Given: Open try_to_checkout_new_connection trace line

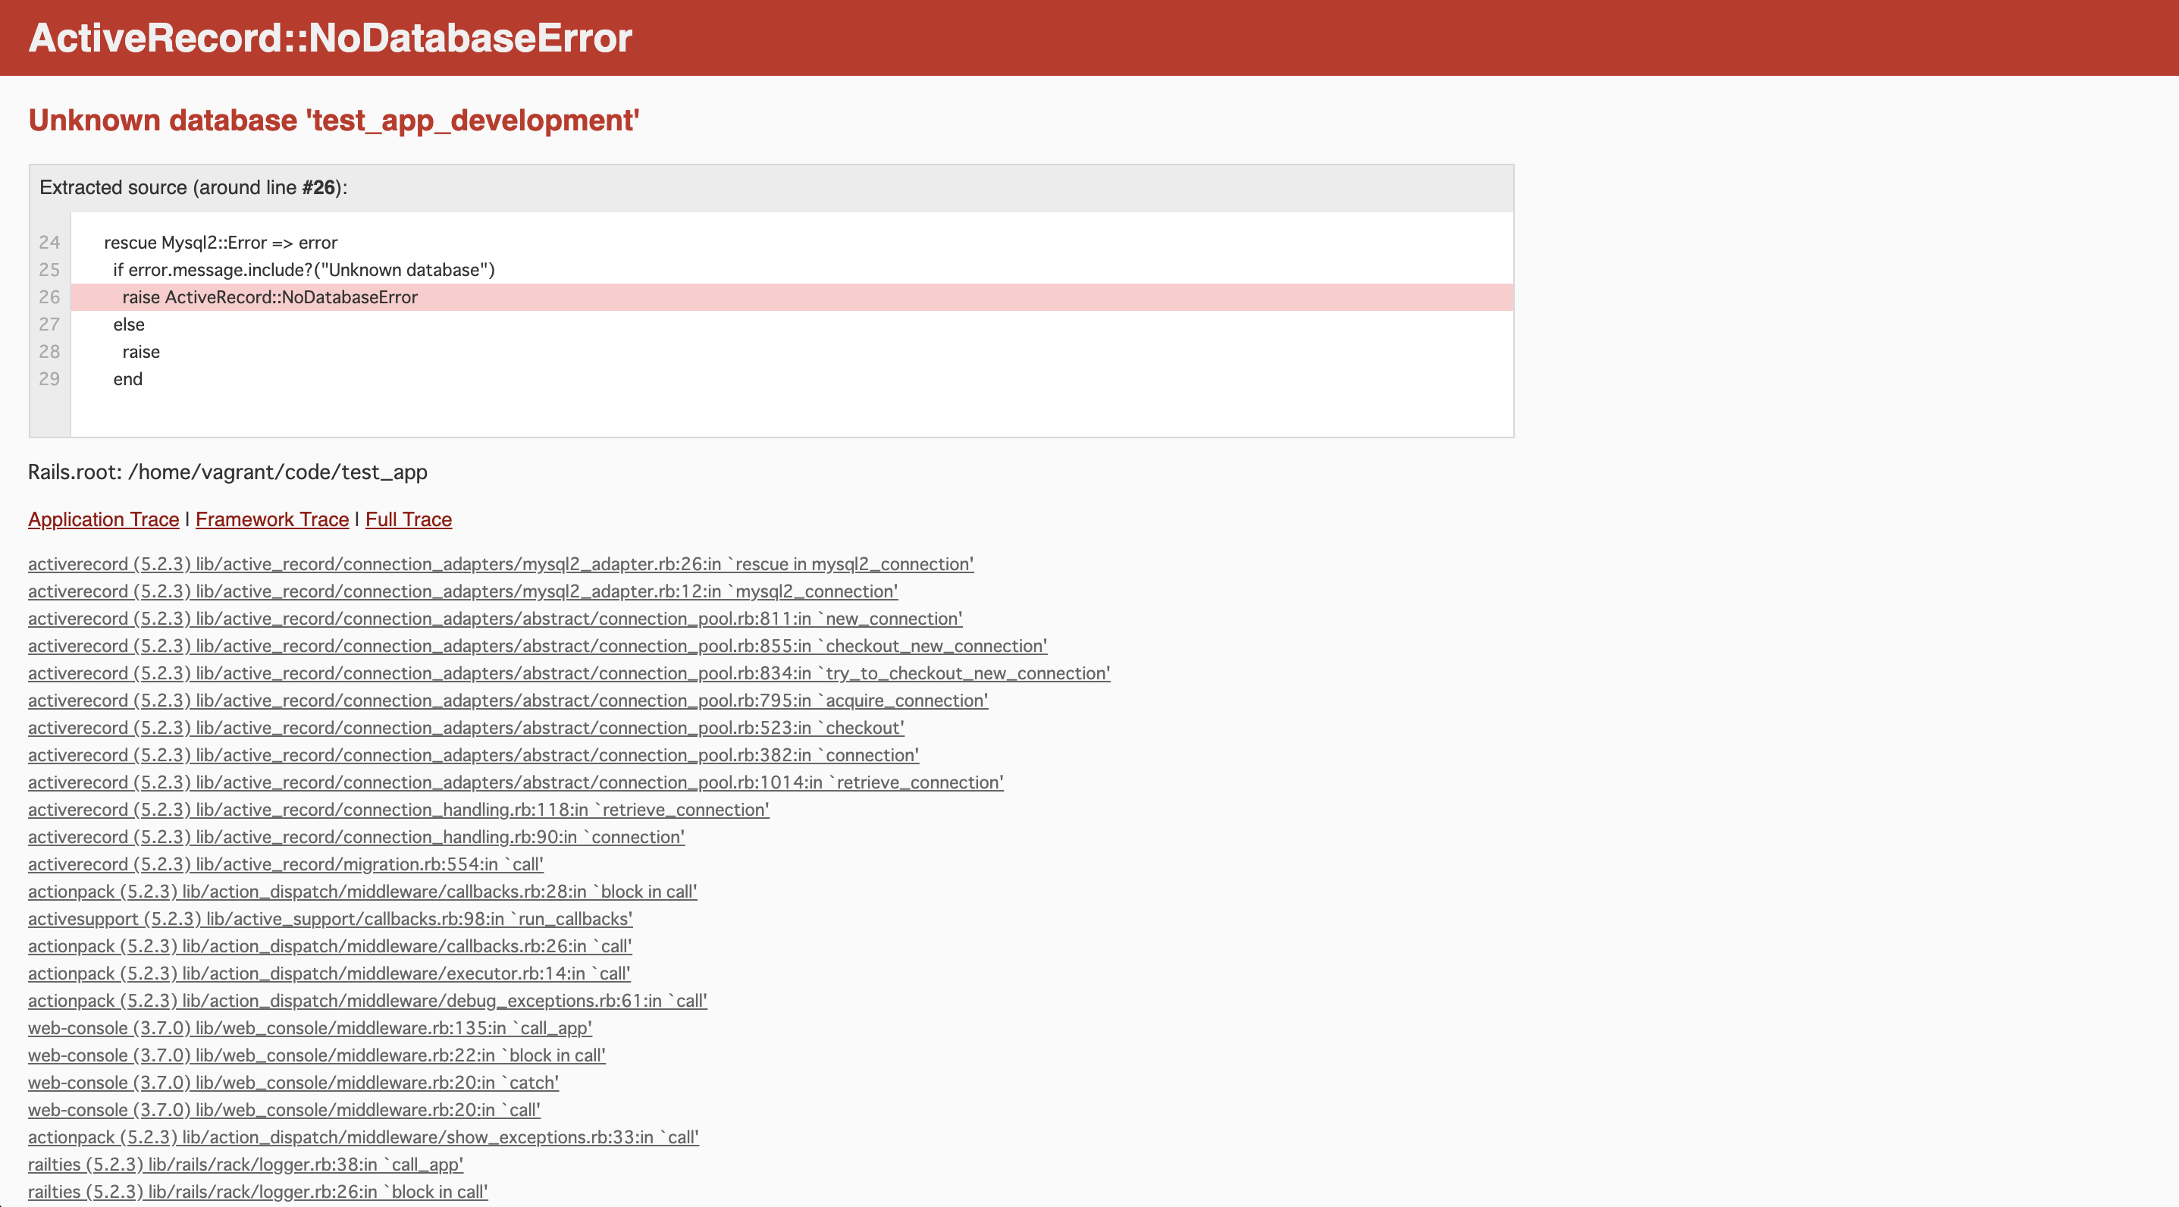Looking at the screenshot, I should [569, 673].
